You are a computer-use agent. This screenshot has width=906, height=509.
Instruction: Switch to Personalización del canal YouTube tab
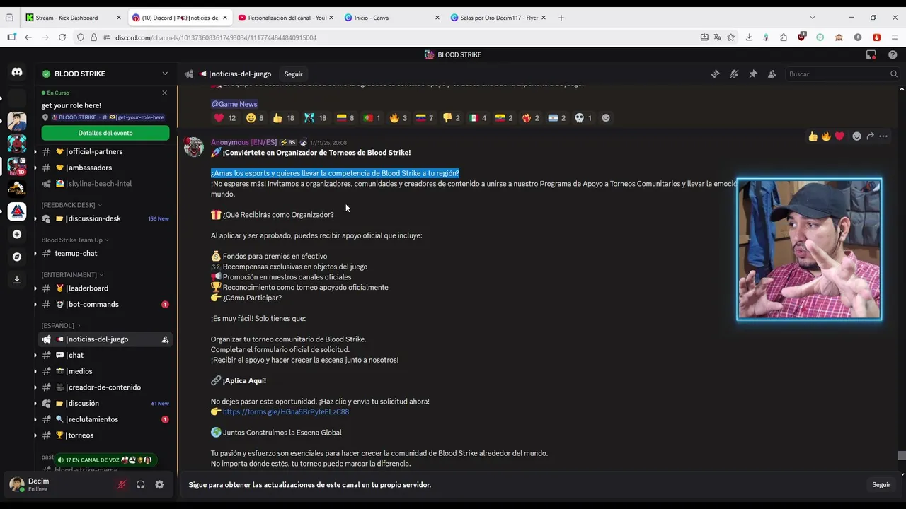pos(285,18)
